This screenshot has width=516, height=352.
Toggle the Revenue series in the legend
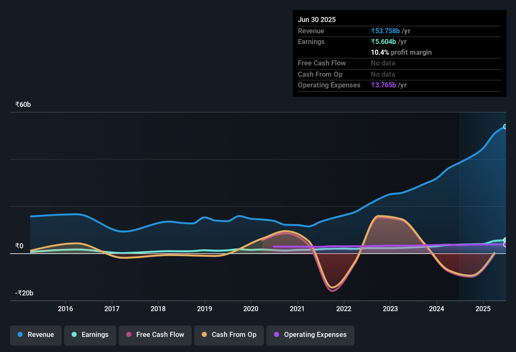(x=36, y=335)
